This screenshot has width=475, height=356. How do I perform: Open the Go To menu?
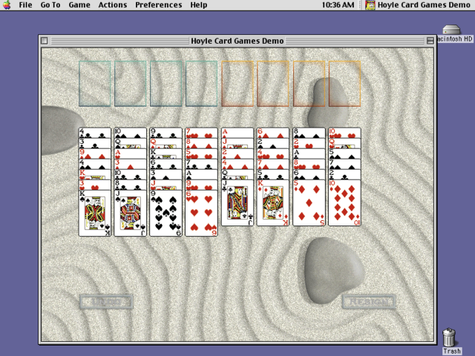(x=50, y=5)
